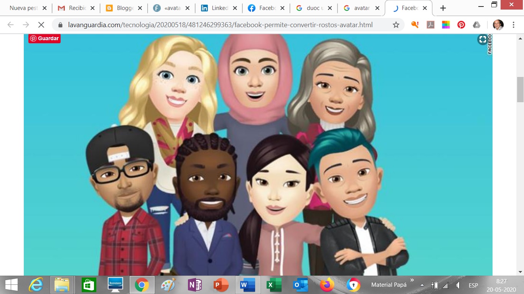Show hidden system tray icons
Viewport: 524px width, 294px height.
point(422,285)
